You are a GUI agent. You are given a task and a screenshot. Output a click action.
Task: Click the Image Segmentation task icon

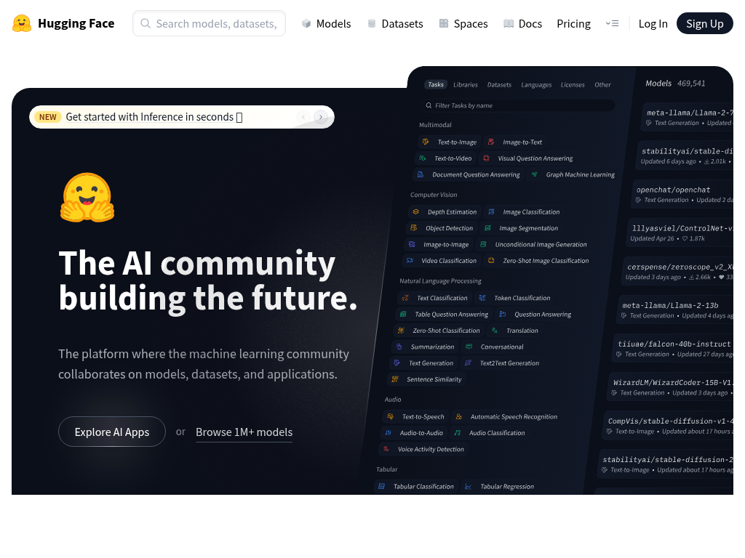[487, 227]
